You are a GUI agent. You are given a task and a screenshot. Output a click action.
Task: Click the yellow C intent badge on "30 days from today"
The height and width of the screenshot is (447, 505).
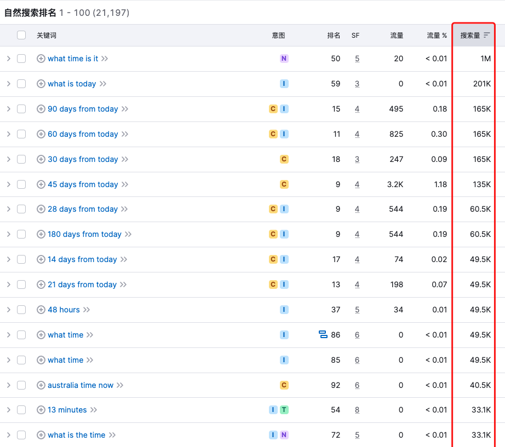[x=284, y=159]
